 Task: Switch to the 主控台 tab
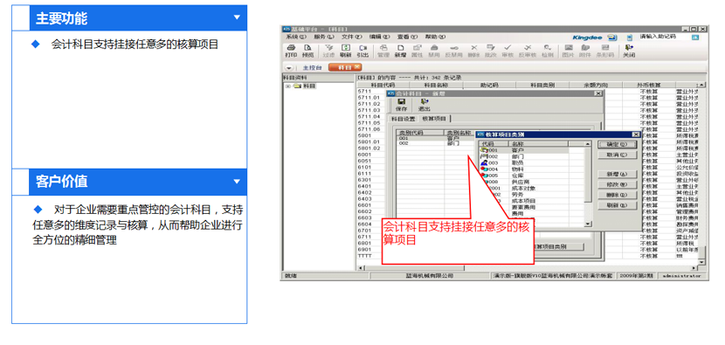pyautogui.click(x=312, y=67)
